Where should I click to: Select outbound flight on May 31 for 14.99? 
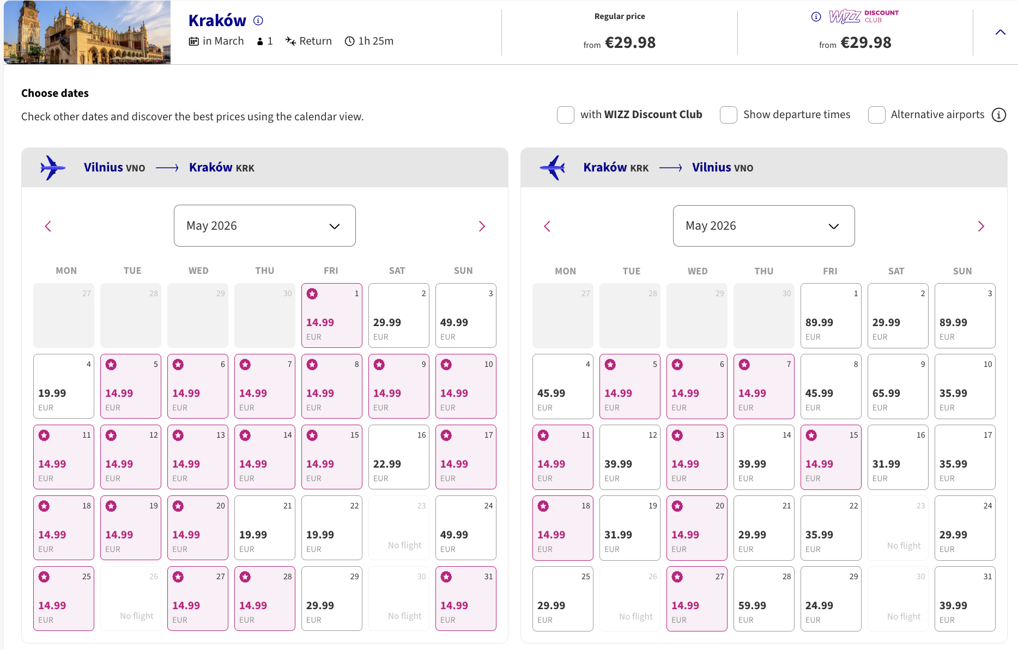coord(466,599)
